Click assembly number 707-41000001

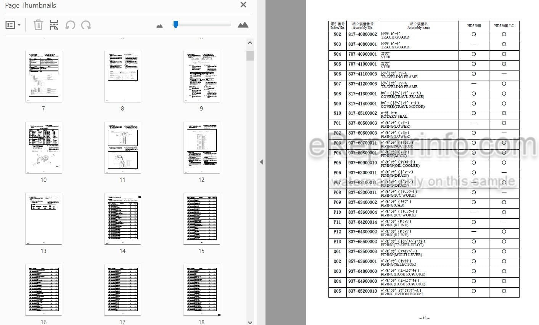tap(362, 64)
